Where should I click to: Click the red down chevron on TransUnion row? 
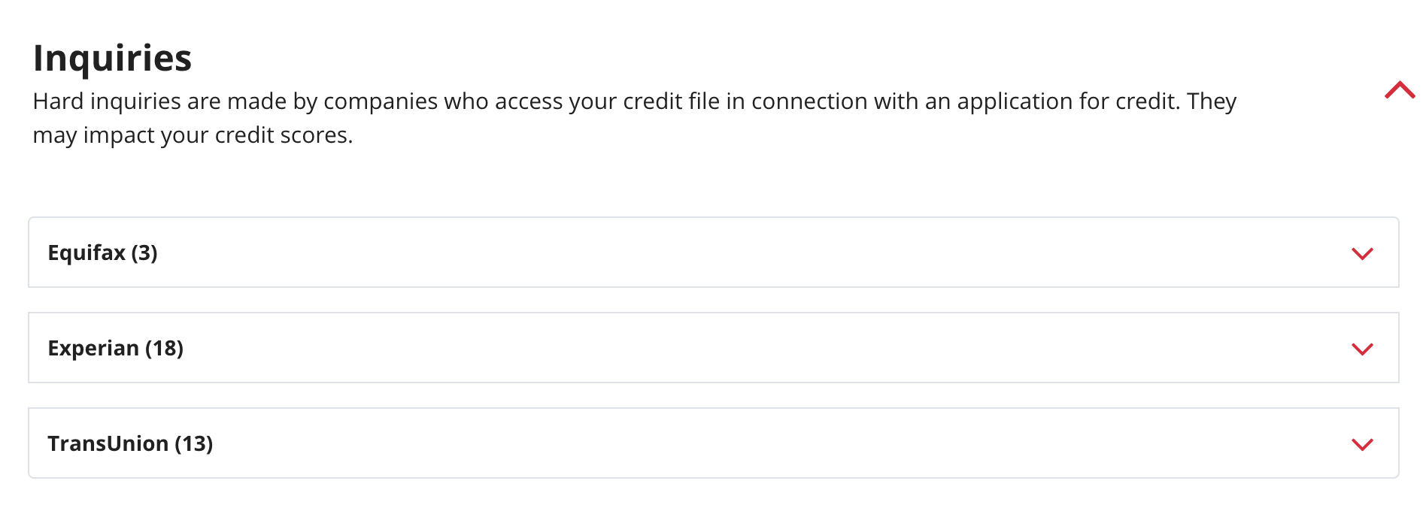[x=1362, y=444]
